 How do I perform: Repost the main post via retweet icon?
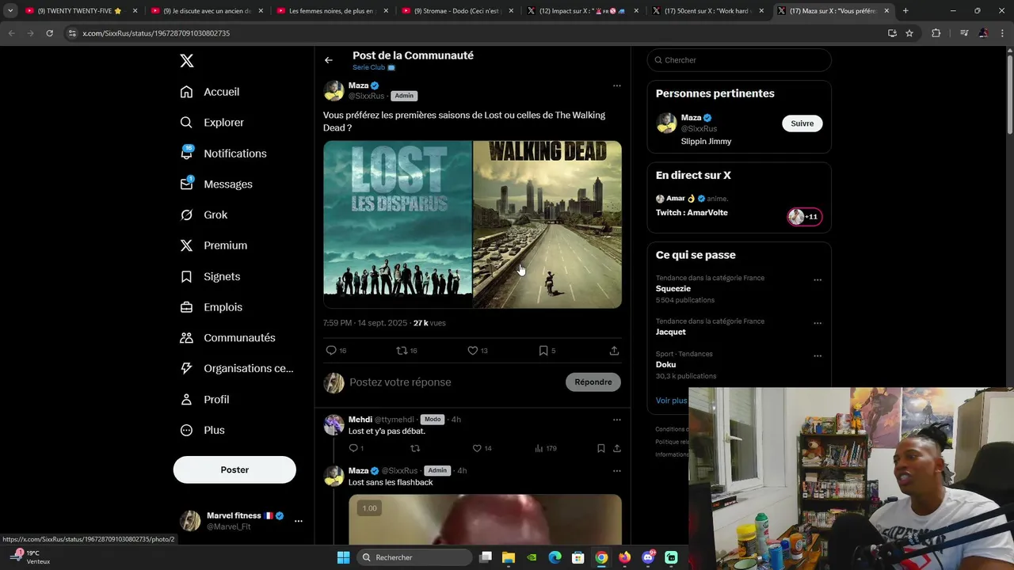402,351
